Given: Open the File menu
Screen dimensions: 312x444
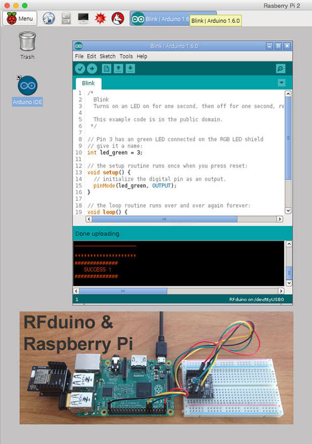Looking at the screenshot, I should (79, 56).
